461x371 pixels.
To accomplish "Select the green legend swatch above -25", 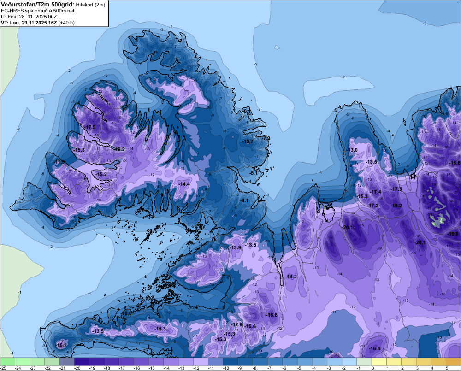I will (x=7, y=362).
